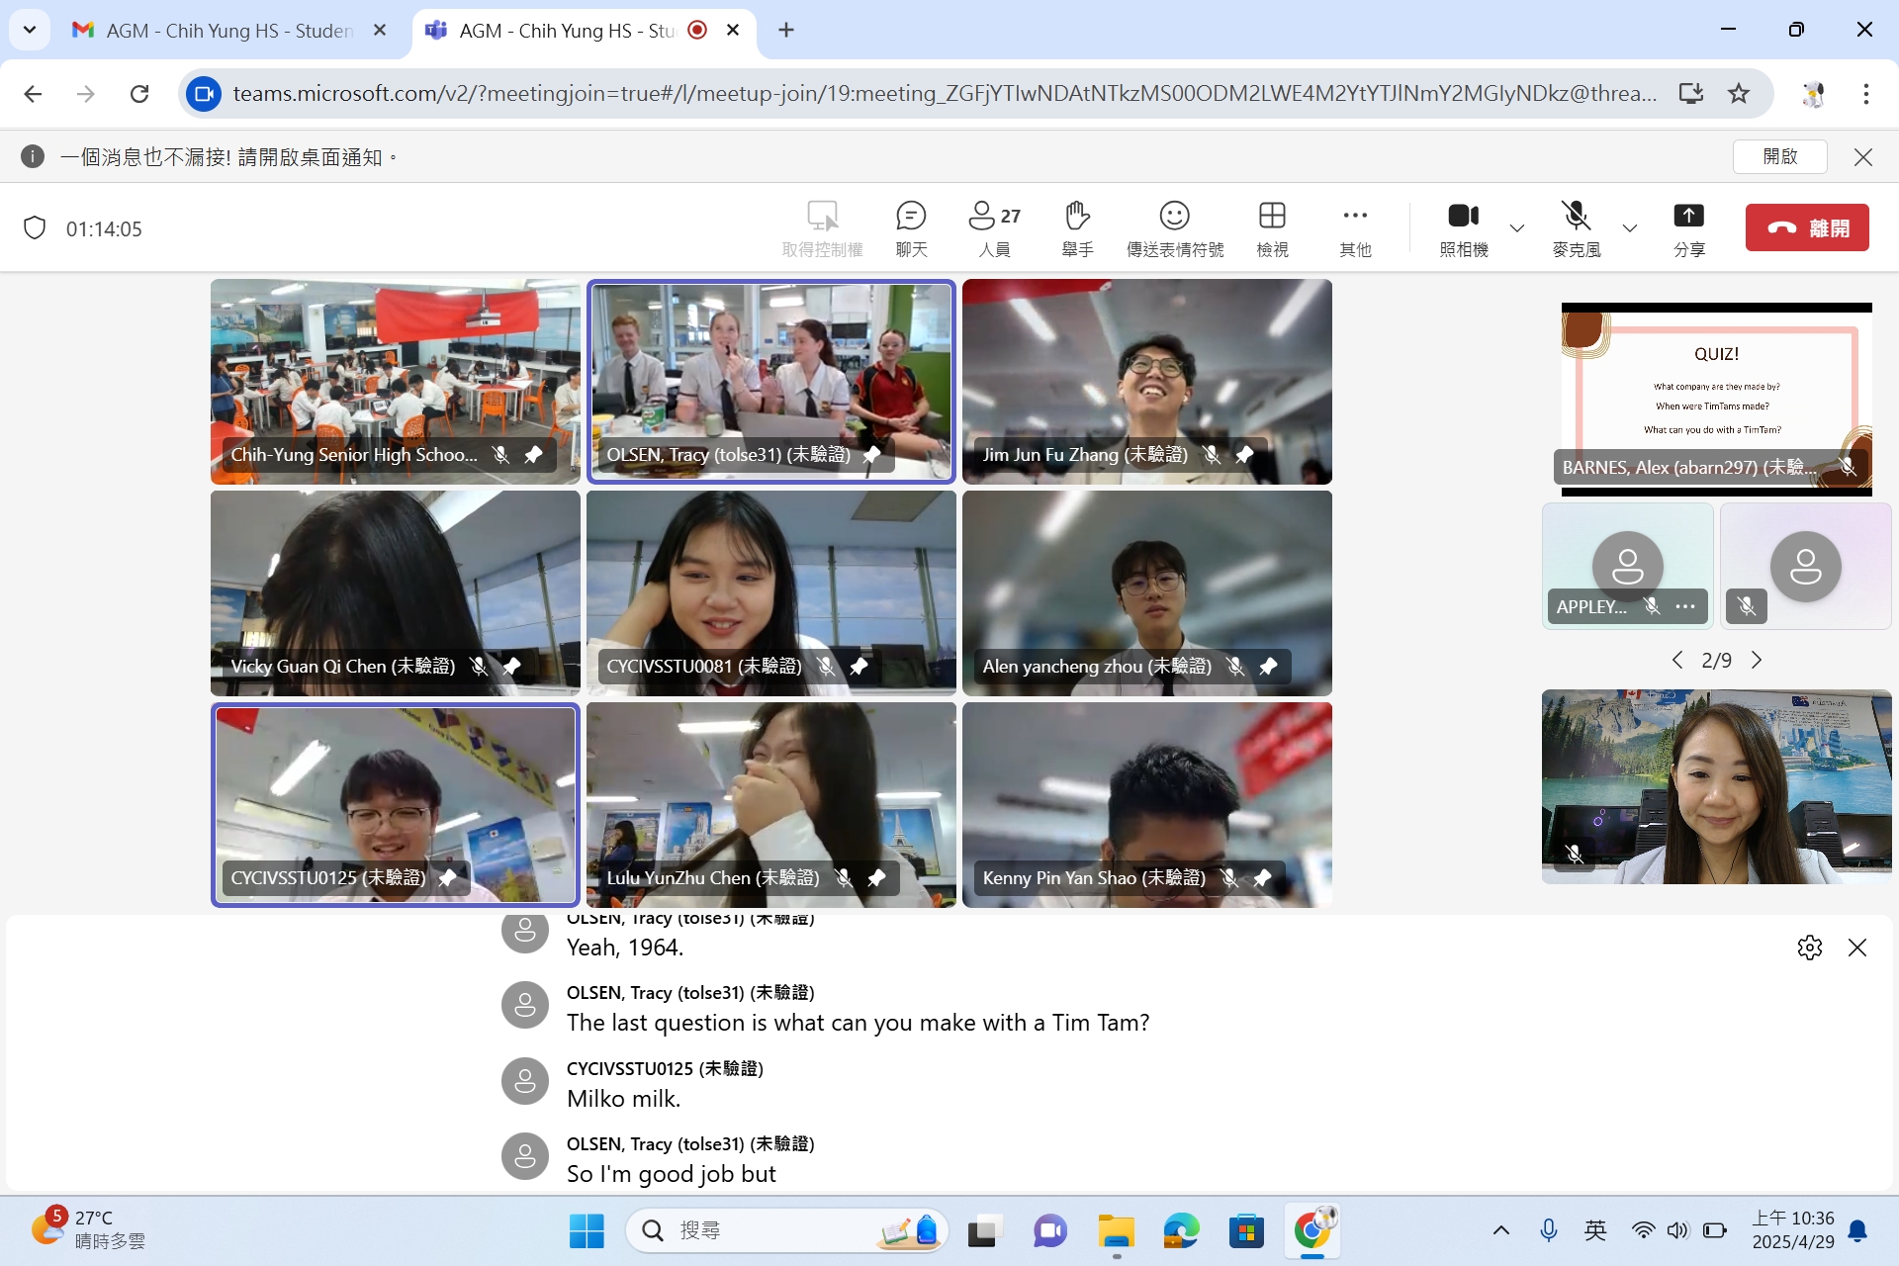Image resolution: width=1899 pixels, height=1266 pixels.
Task: Toggle the camera on or off
Action: tap(1464, 228)
